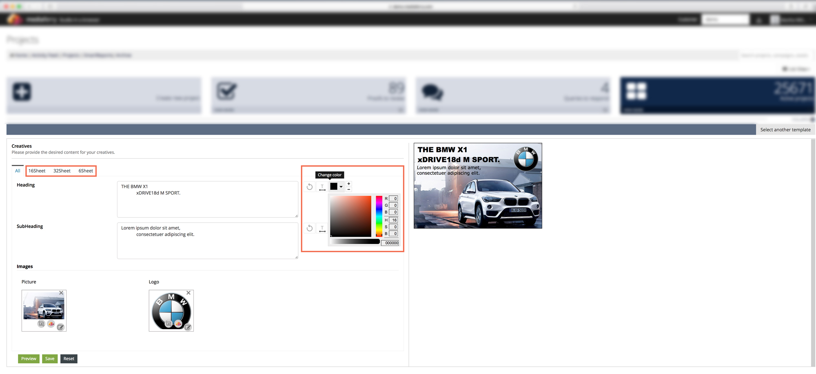Focus the brightness B value field below S
The height and width of the screenshot is (374, 816).
click(x=394, y=234)
